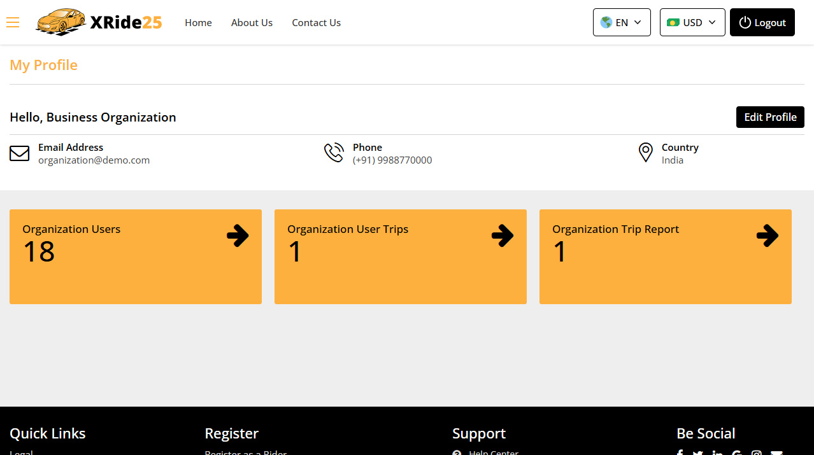This screenshot has height=455, width=814.
Task: Click the phone number (+91) 9988770000
Action: point(392,160)
